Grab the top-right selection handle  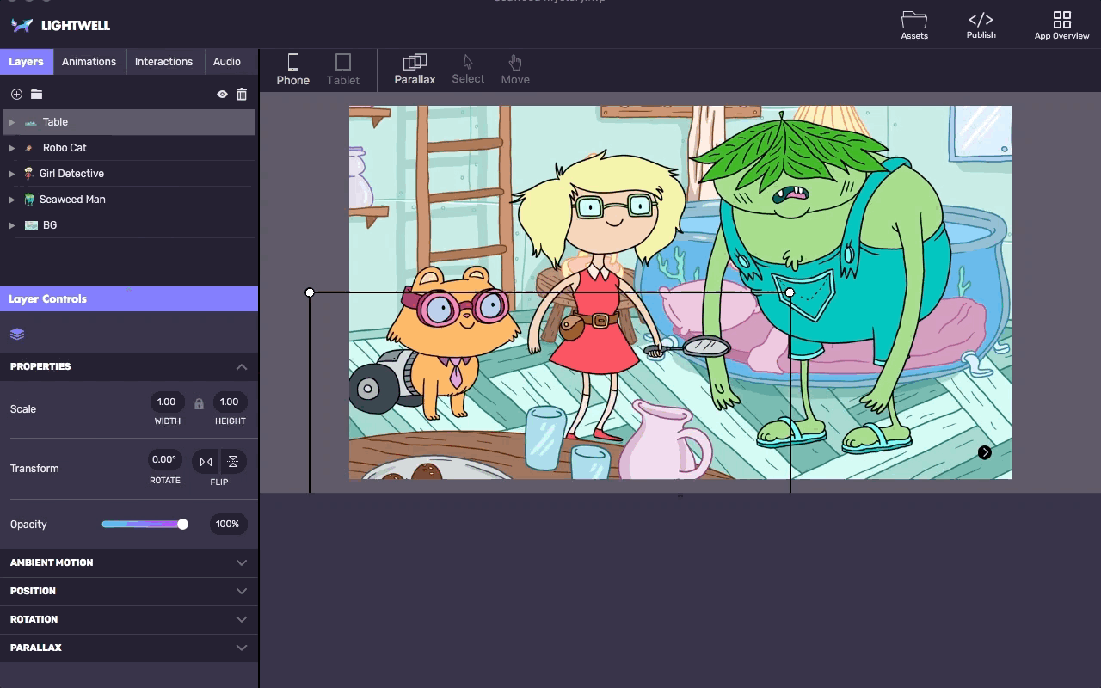click(790, 292)
